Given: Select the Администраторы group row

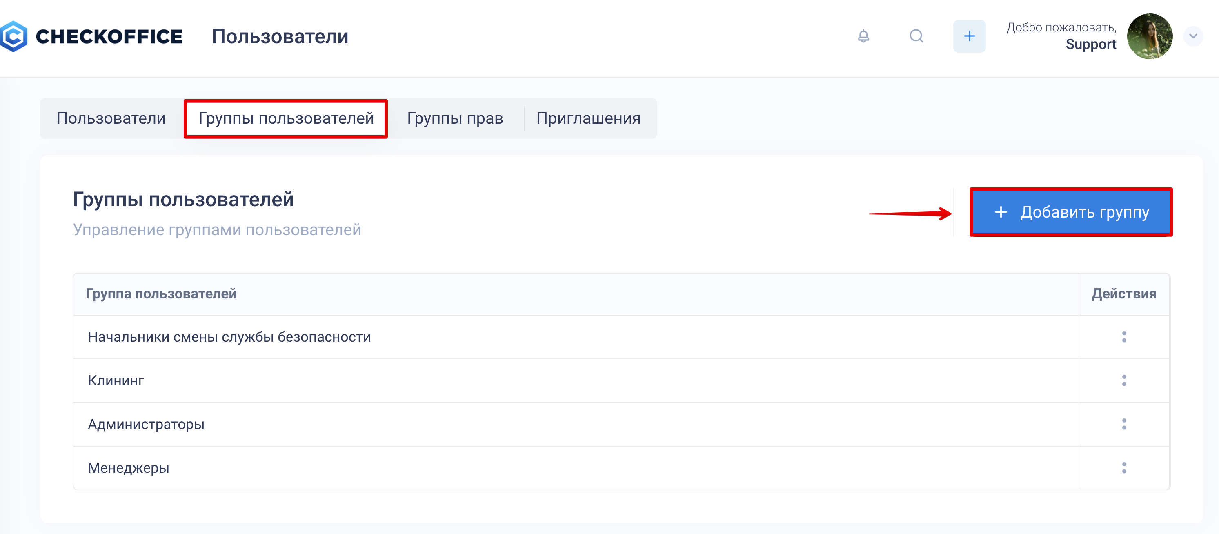Looking at the screenshot, I should point(146,424).
